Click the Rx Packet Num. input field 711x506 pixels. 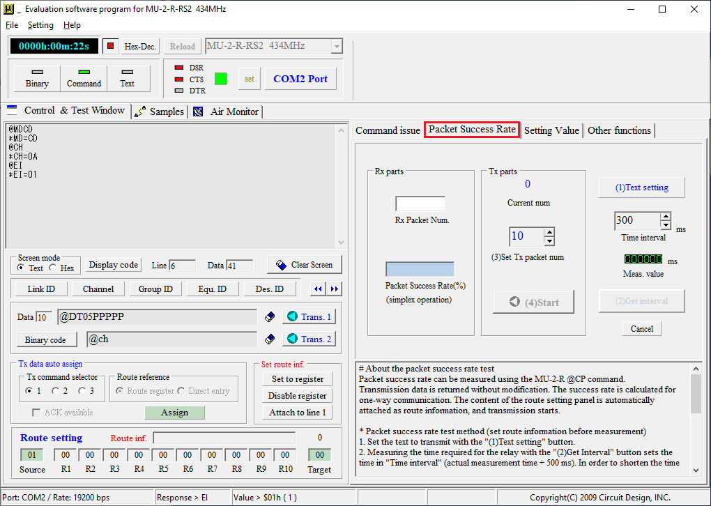coord(420,204)
